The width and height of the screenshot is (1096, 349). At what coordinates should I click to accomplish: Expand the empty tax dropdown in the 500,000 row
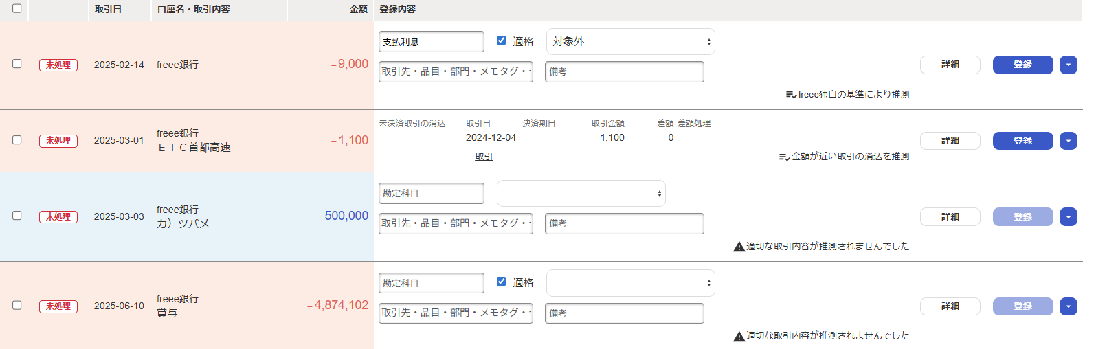[581, 194]
